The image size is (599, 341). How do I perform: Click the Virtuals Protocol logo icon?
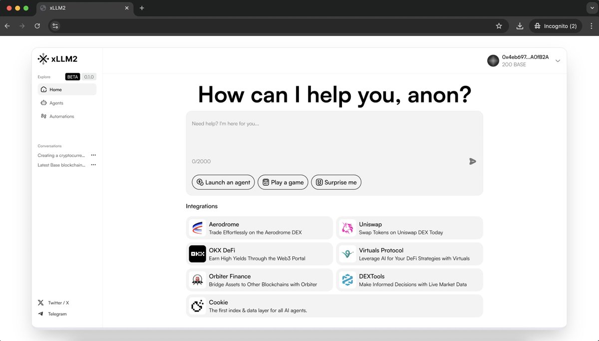point(347,254)
